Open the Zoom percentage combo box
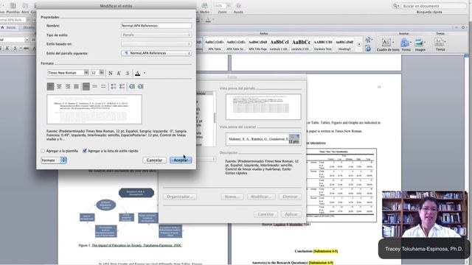Viewport: 472px width, 265px height. 222,6
